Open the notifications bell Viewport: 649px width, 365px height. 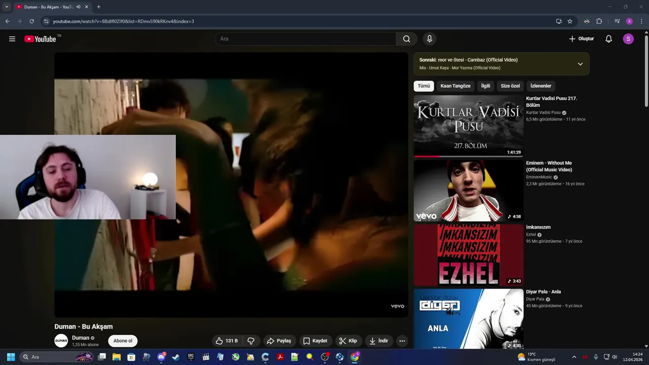609,39
